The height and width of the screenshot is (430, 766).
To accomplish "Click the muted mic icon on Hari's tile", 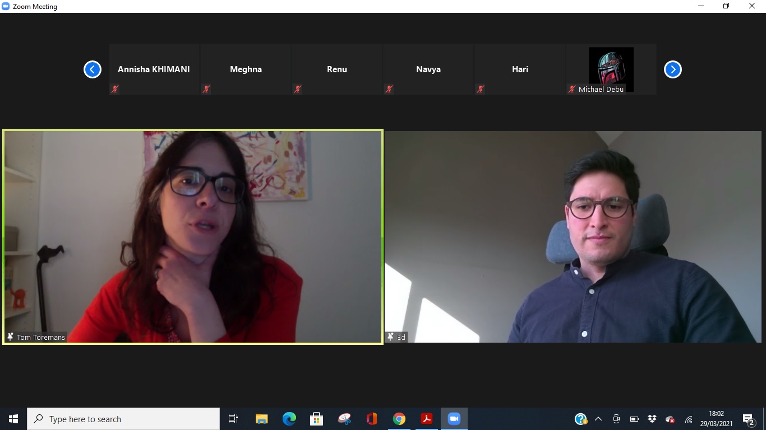I will 480,89.
